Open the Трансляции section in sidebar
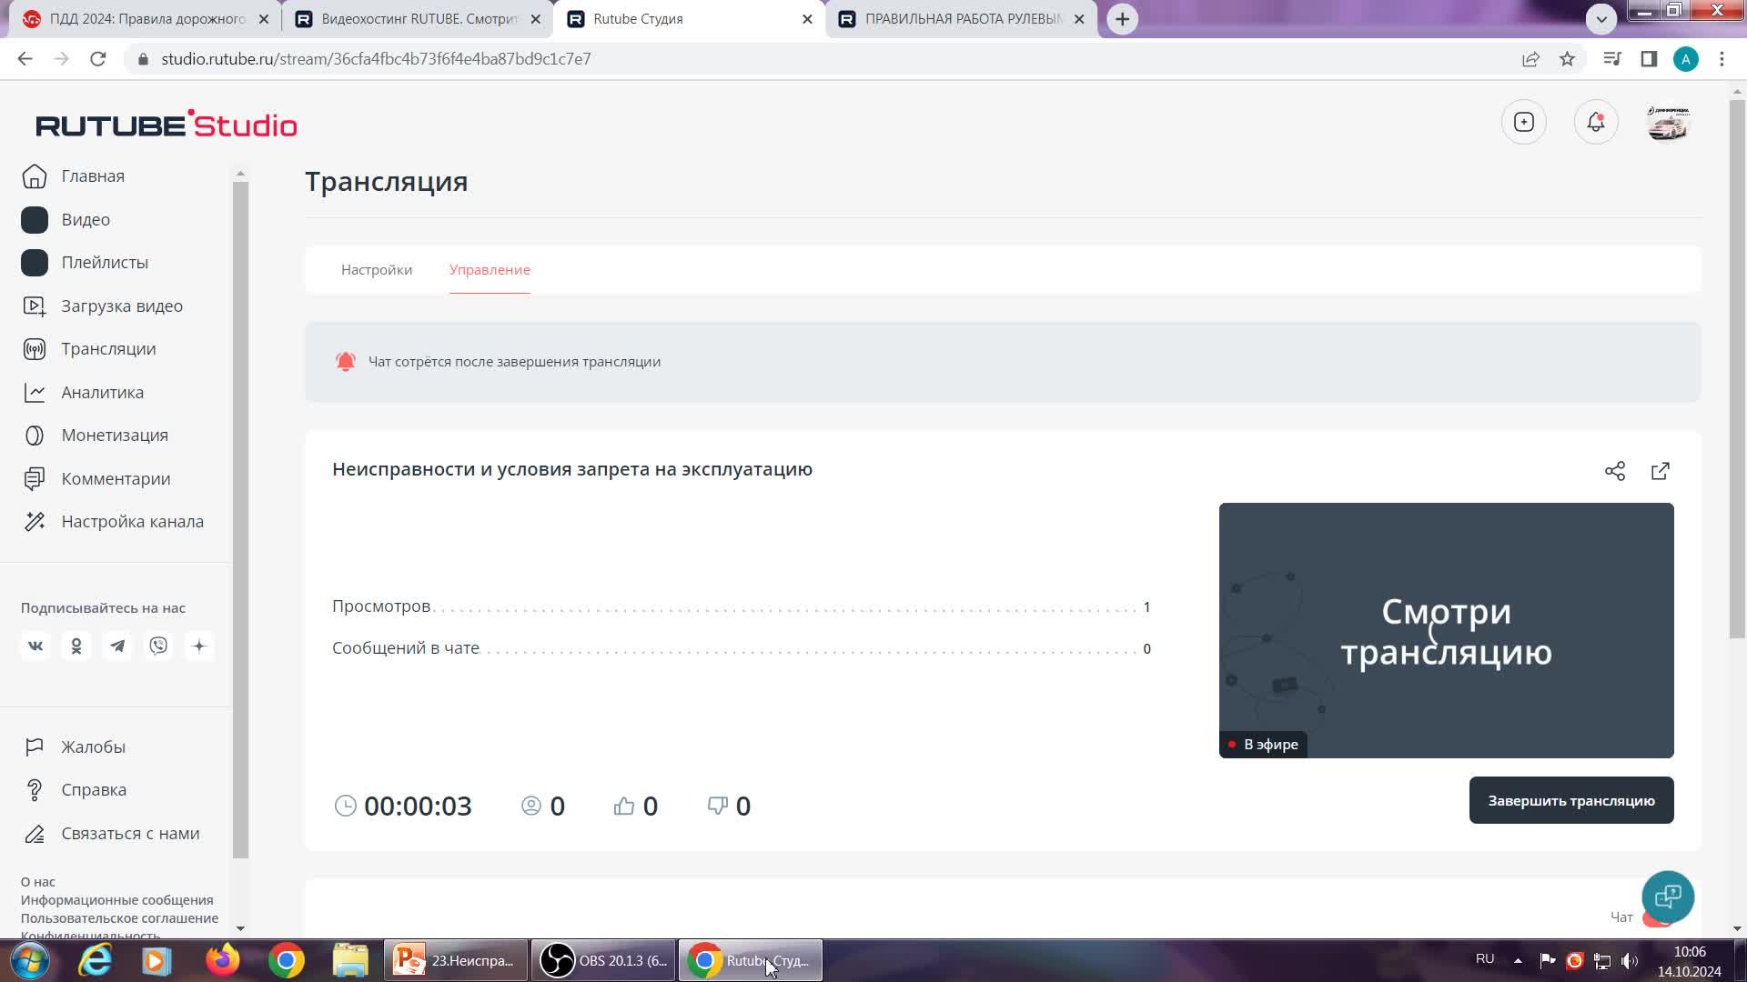Image resolution: width=1747 pixels, height=982 pixels. 108,348
